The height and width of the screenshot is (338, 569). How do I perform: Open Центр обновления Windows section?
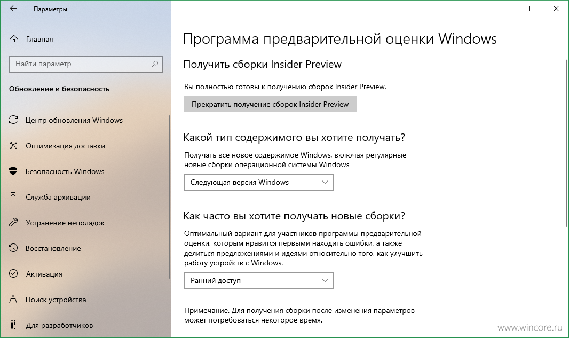(74, 120)
